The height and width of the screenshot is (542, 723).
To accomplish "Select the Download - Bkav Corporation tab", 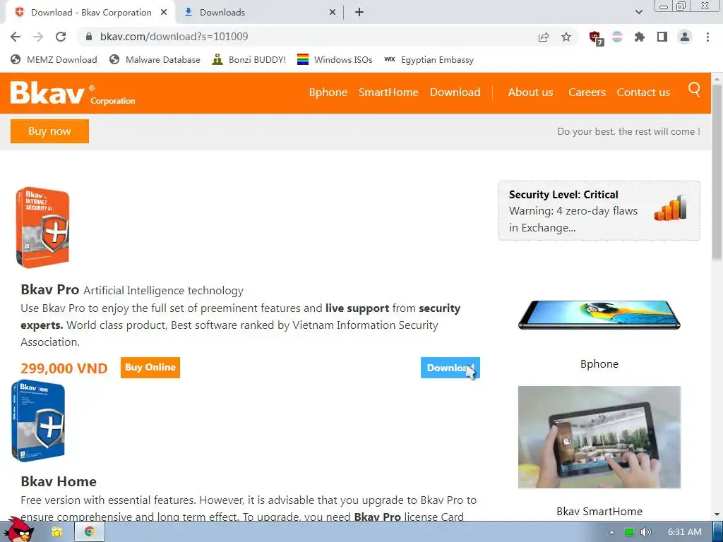I will [90, 13].
